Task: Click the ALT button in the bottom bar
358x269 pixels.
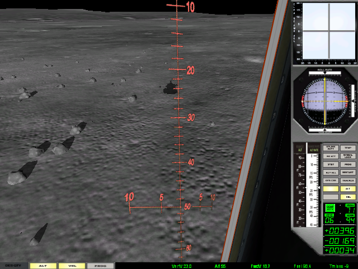Action: click(43, 266)
